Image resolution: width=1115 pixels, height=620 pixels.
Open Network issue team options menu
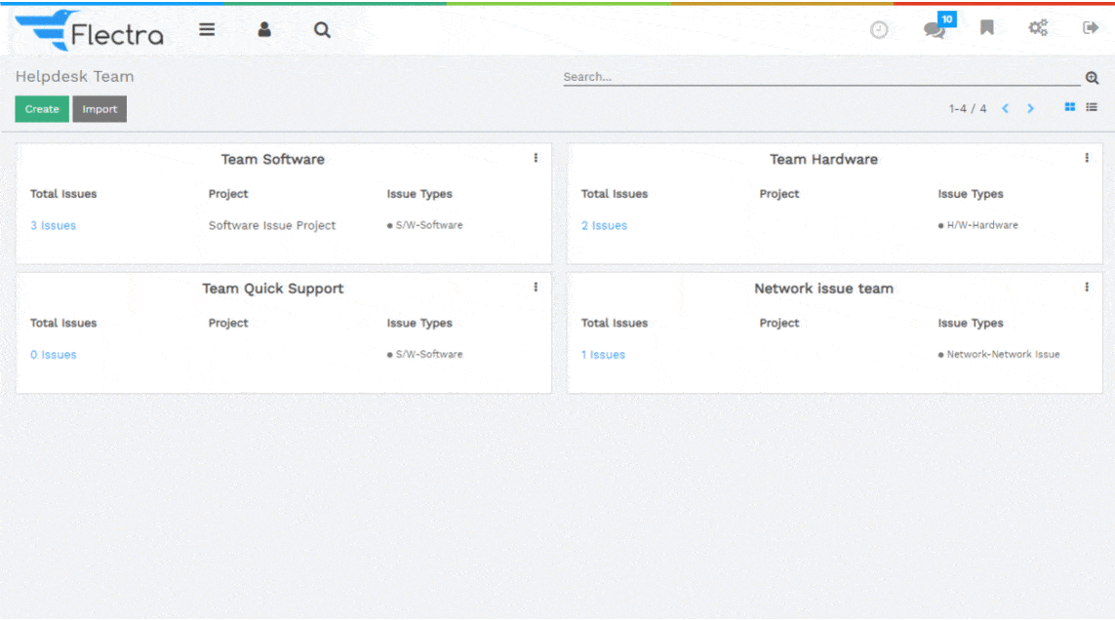pyautogui.click(x=1087, y=288)
